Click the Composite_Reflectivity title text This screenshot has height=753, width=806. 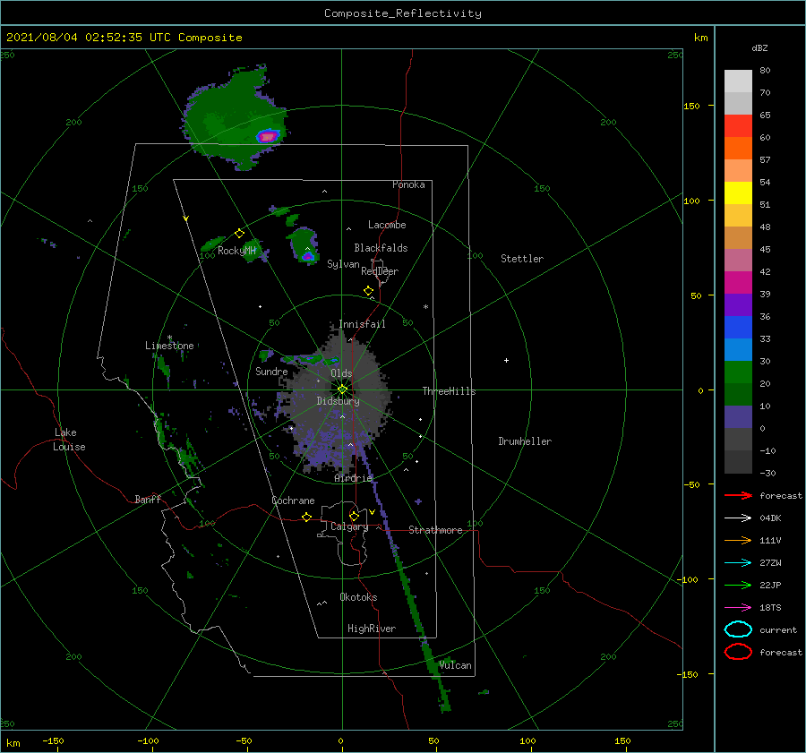(x=402, y=13)
